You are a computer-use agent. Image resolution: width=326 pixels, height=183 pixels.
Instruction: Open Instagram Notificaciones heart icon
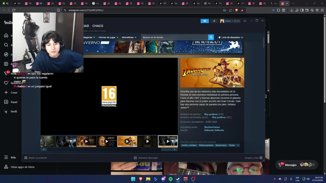tap(6, 83)
